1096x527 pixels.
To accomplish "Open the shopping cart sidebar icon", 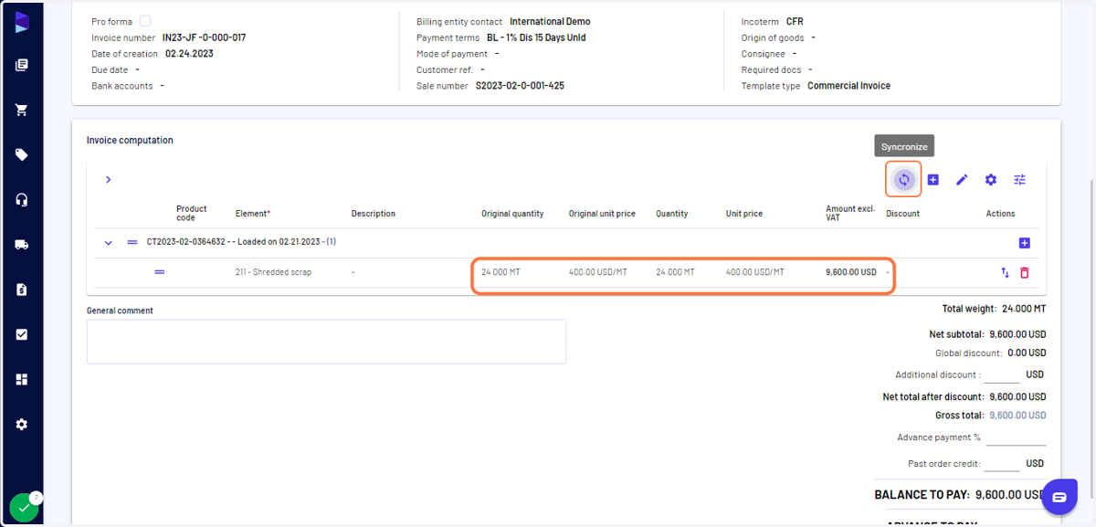I will (22, 110).
